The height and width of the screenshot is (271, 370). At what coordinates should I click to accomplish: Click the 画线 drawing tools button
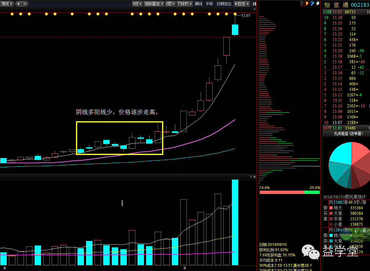[x=199, y=4]
